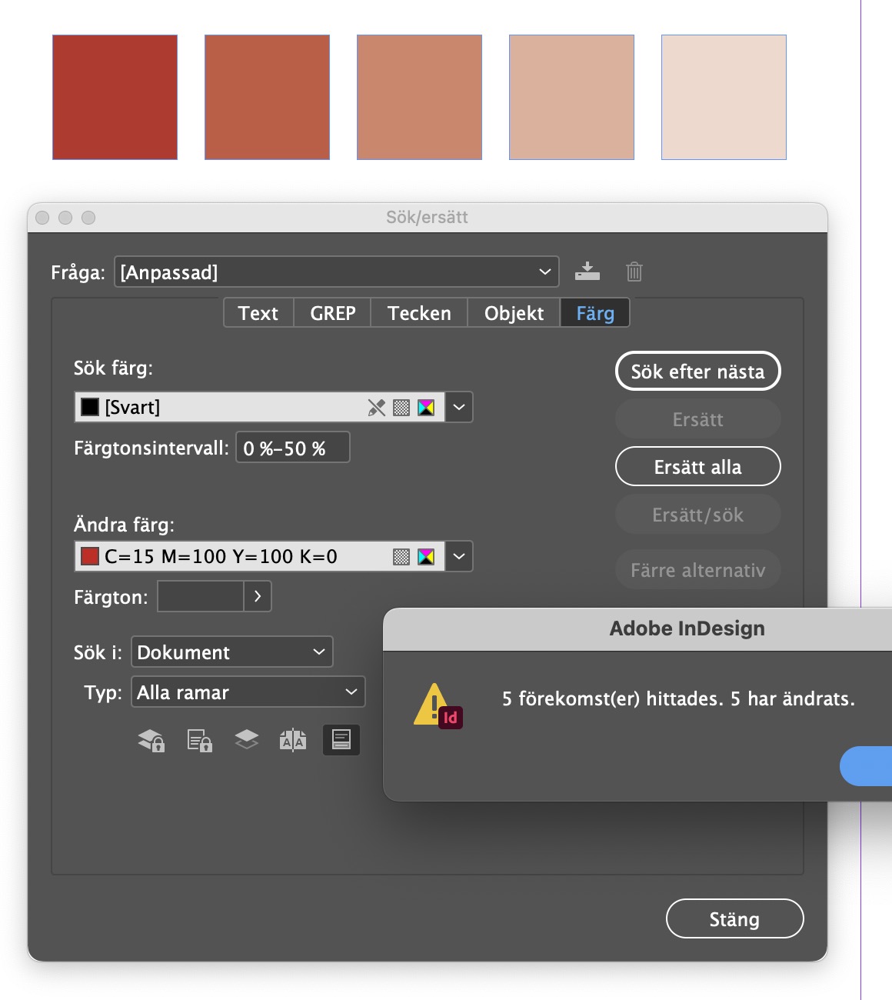Screen dimensions: 892x1000
Task: Open the CMYK picker icon next to Ändra färg
Action: click(425, 556)
